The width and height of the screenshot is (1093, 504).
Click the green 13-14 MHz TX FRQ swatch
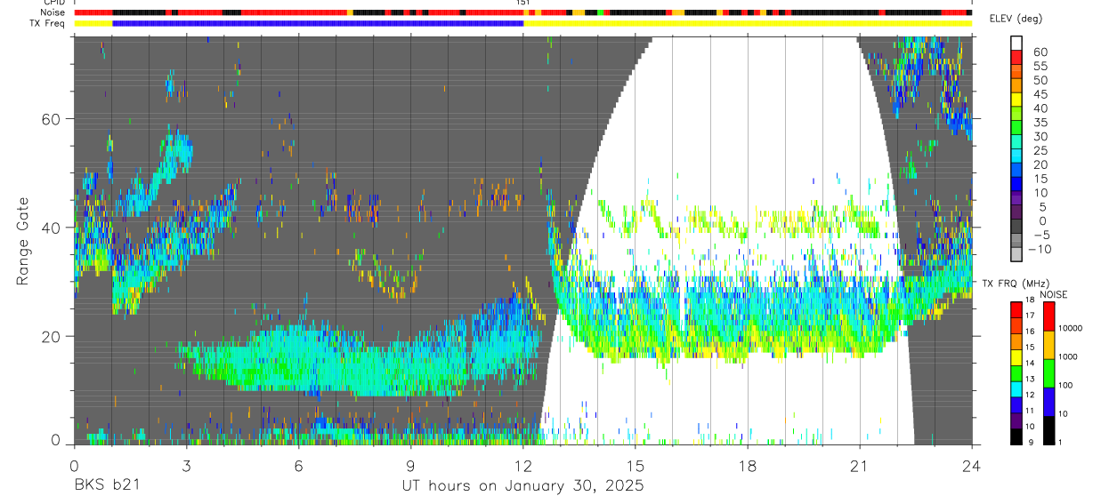click(1016, 373)
